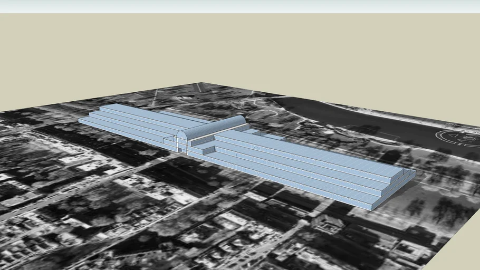Select the small stepped block beside the transept
This screenshot has width=480, height=270.
click(207, 149)
